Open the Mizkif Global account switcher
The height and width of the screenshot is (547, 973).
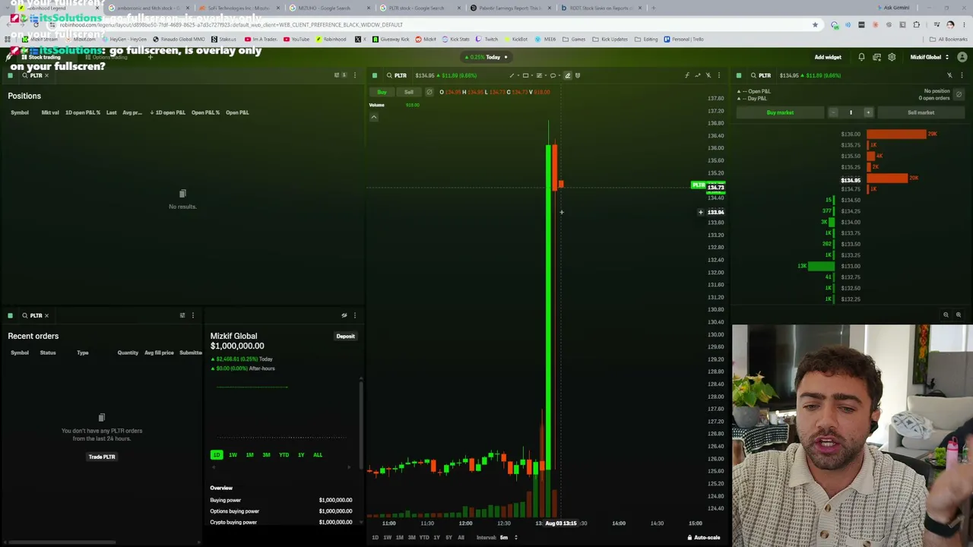tap(930, 57)
